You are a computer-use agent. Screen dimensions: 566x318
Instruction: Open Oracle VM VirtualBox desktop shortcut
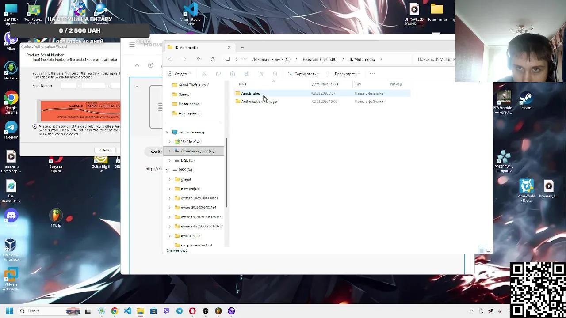tap(11, 250)
